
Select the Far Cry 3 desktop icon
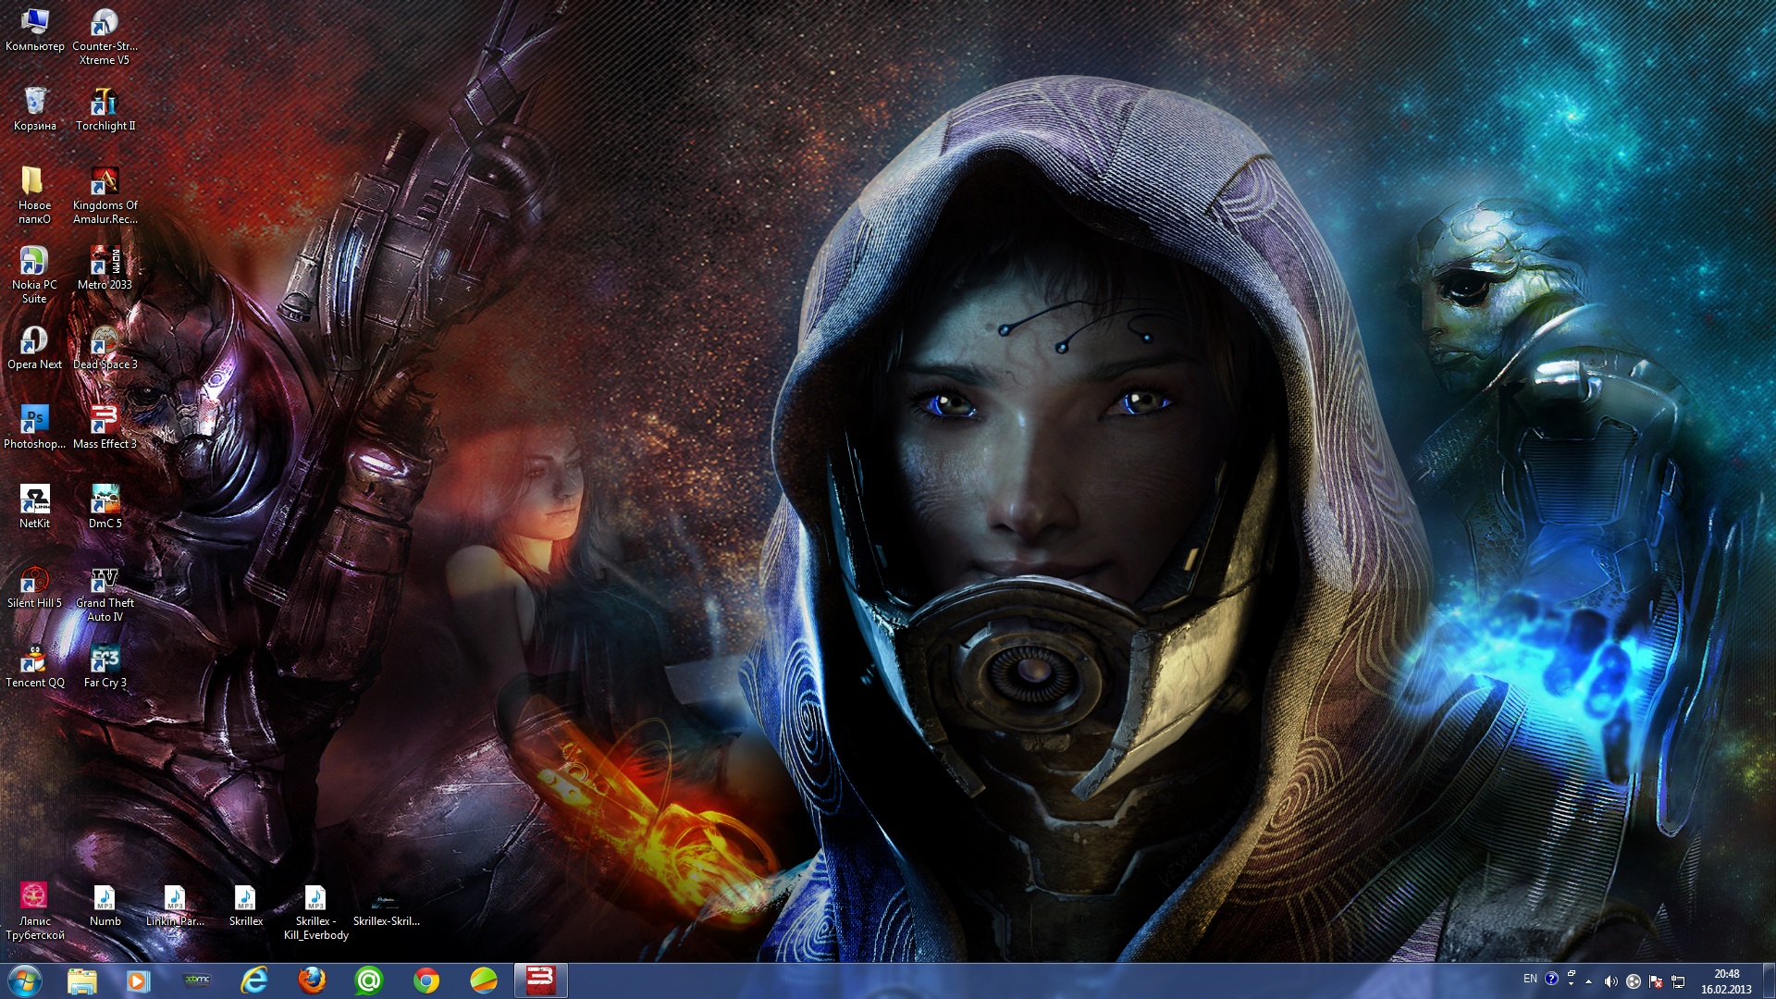(x=105, y=660)
